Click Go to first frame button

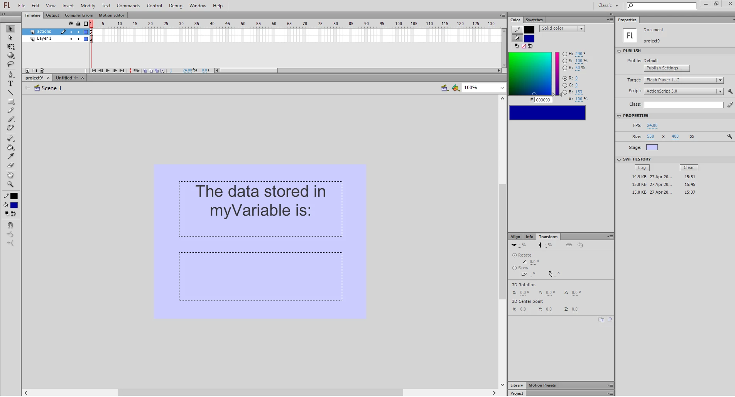tap(94, 71)
